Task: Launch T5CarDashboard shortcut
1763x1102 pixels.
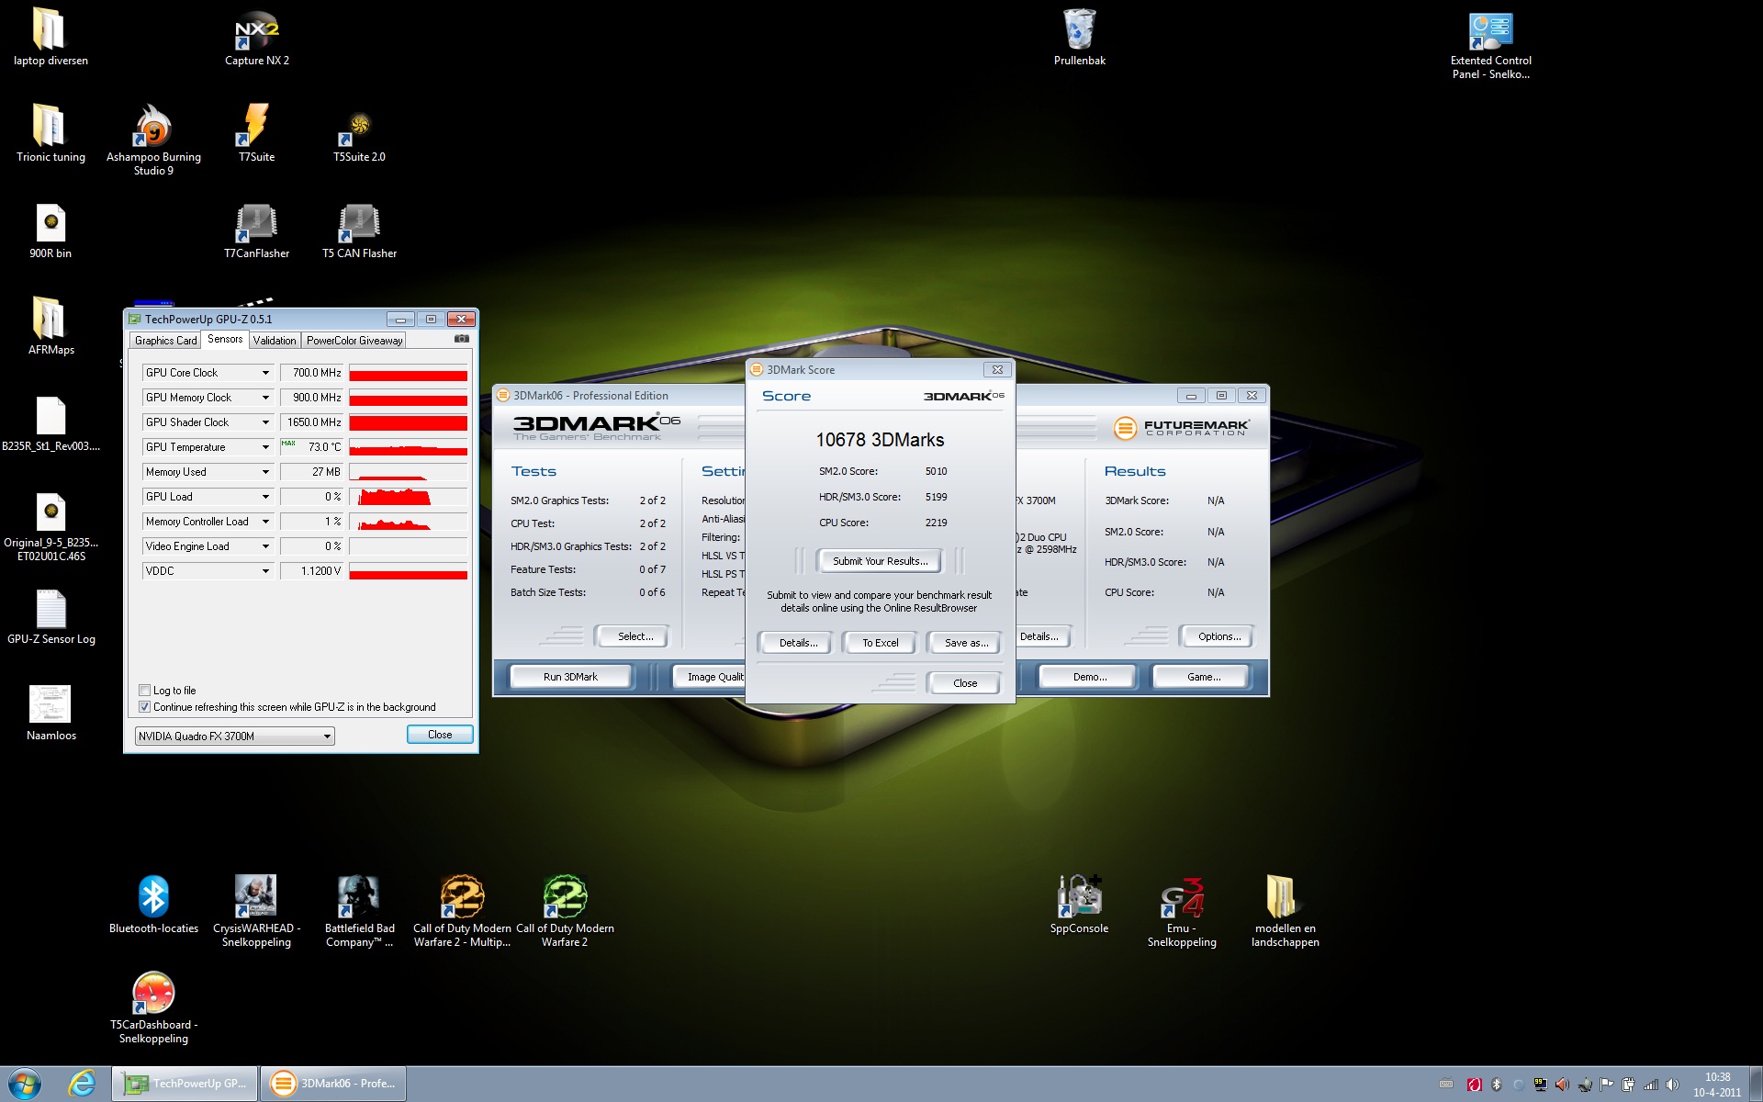Action: click(x=153, y=1007)
